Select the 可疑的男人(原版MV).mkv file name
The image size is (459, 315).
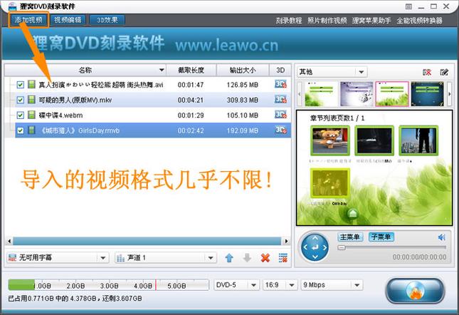[75, 100]
